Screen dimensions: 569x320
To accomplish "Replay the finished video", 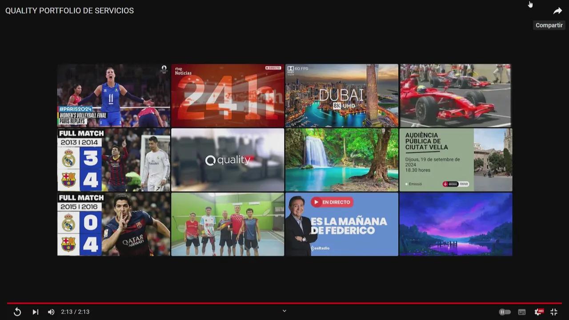I will (17, 312).
